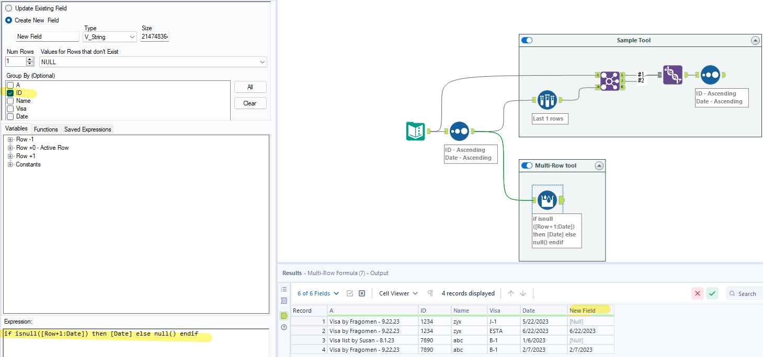
Task: Click the help question mark icon in the Results sidebar
Action: (x=283, y=327)
